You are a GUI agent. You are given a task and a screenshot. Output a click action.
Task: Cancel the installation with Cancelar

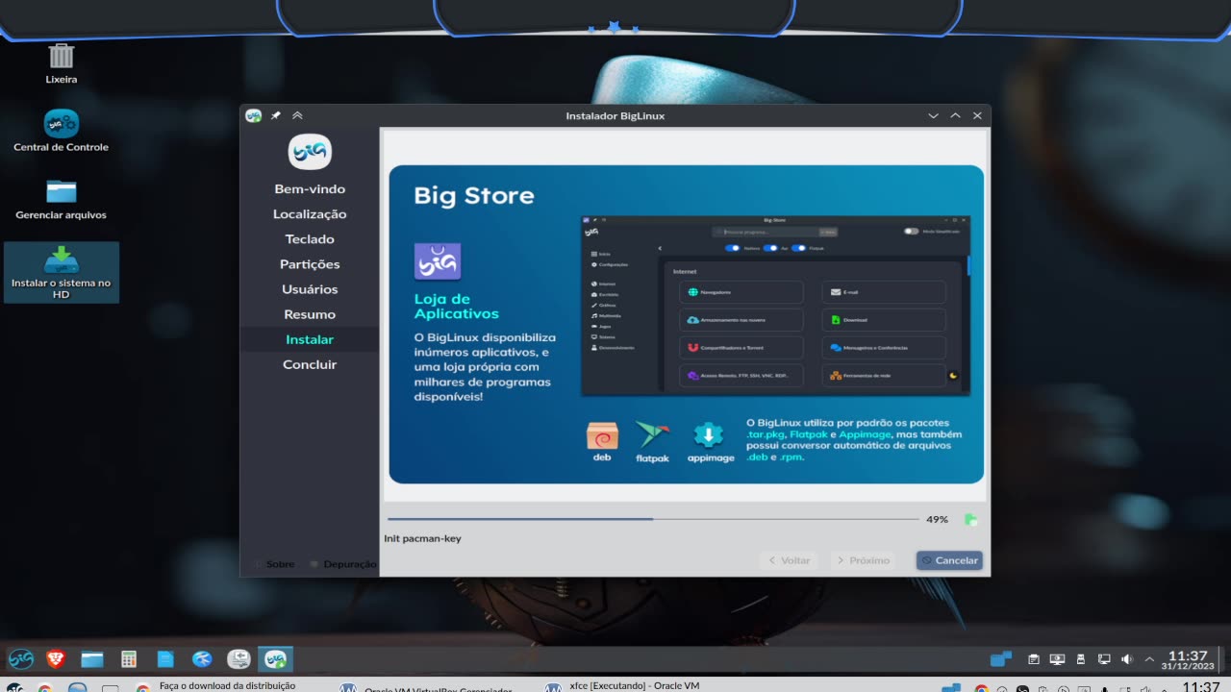coord(949,560)
